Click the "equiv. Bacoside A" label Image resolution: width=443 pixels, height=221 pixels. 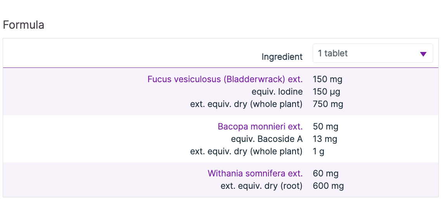point(266,139)
